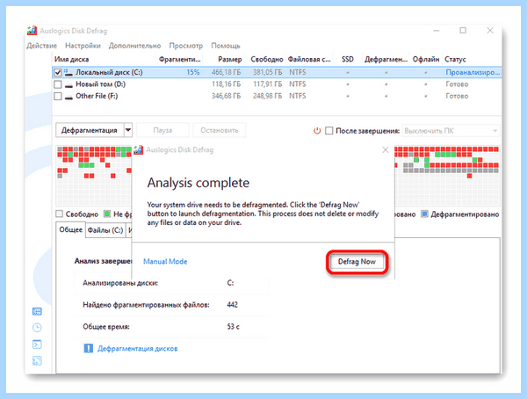This screenshot has height=399, width=527.
Task: Select the 442 fragmented files value
Action: (232, 305)
